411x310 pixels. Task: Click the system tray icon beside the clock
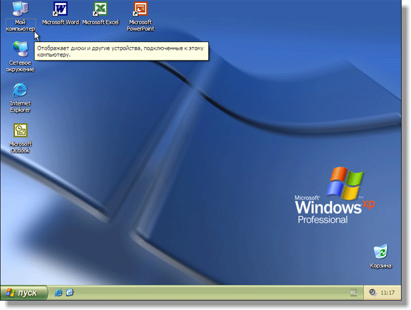coord(372,292)
